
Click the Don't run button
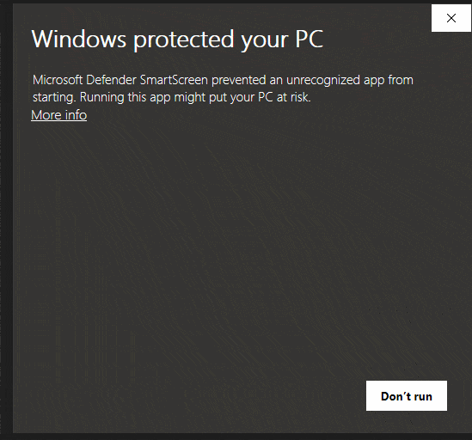click(x=407, y=396)
